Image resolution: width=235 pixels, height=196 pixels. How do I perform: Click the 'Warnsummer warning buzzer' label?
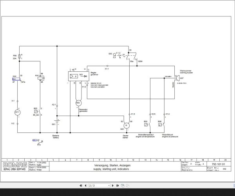point(186,72)
